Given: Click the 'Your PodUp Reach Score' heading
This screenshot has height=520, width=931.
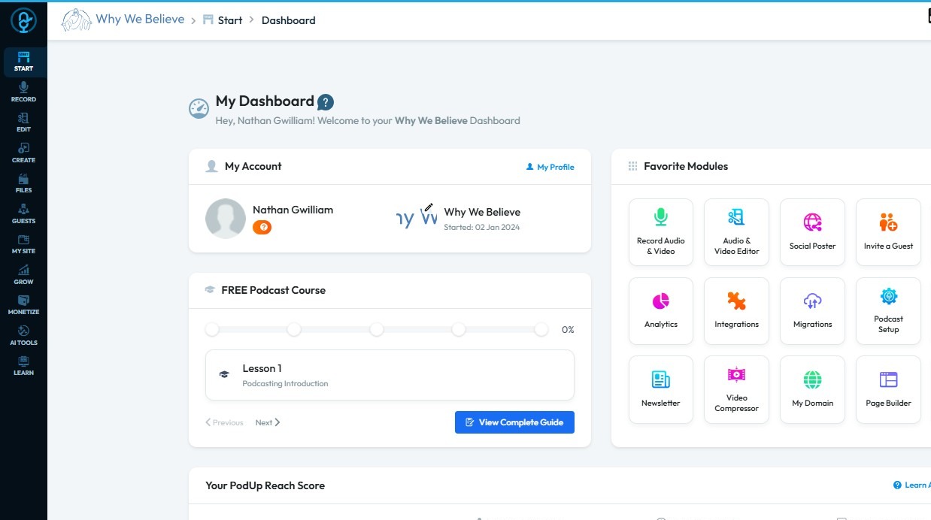Looking at the screenshot, I should tap(265, 485).
